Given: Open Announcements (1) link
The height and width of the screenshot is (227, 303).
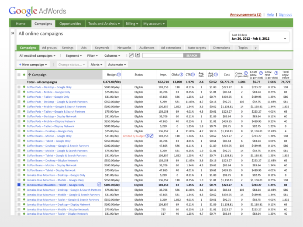Looking at the screenshot, I should tap(245, 14).
